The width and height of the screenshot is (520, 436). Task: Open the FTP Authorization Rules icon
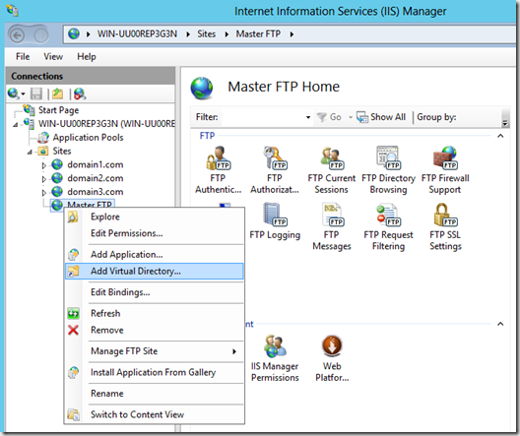(275, 169)
